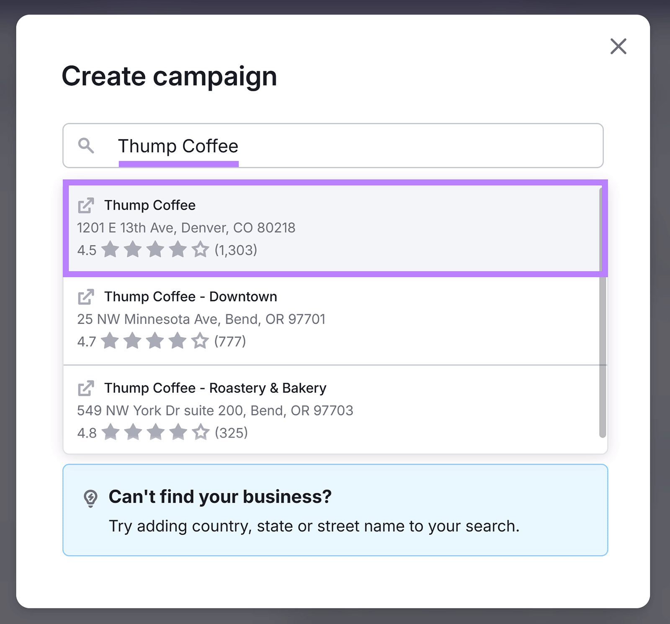
Task: Click the lightbulb icon in the tip box
Action: point(90,498)
